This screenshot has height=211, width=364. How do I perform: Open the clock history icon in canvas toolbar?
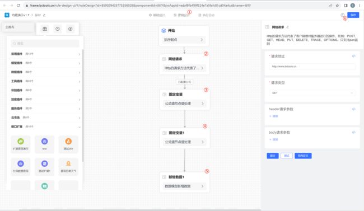pos(58,29)
